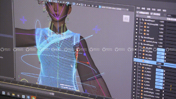Viewport: 176px width, 99px height.
Task: Expand the H_X00L target row
Action: point(140,81)
